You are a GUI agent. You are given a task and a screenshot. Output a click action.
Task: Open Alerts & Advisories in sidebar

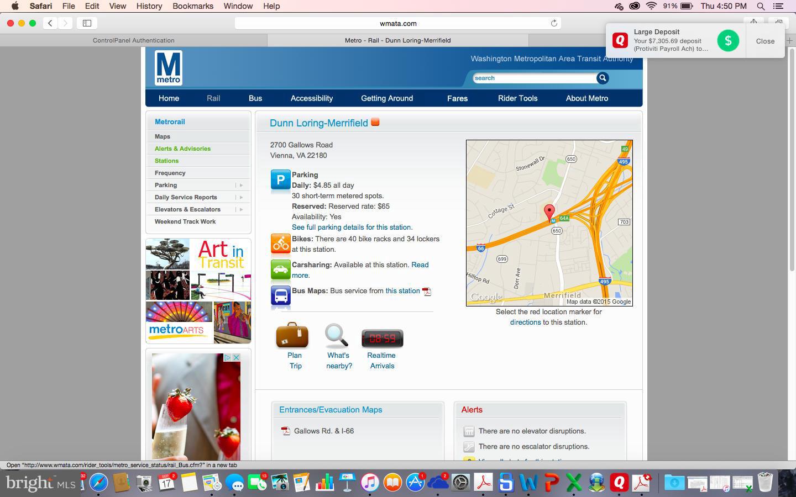coord(182,149)
